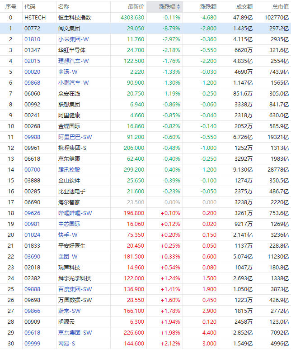Sort by the 涨跌幅 column arrow icon
The width and height of the screenshot is (291, 350).
(178, 7)
